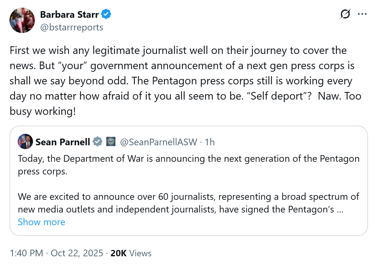The width and height of the screenshot is (375, 268).
Task: Click Sean Parnell's gray verified badge
Action: tap(98, 142)
